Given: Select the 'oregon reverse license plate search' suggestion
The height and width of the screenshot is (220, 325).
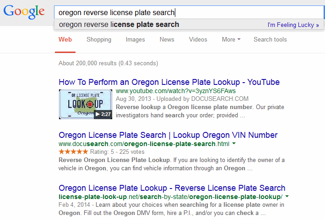Looking at the screenshot, I should pyautogui.click(x=119, y=24).
